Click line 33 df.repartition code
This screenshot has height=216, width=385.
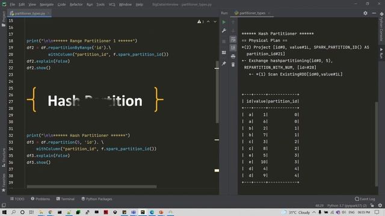click(65, 142)
